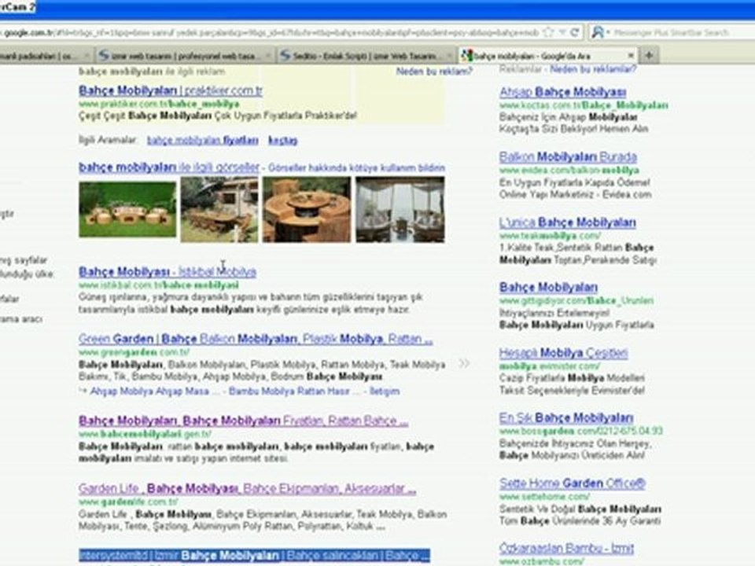Open the long wooden garden table thumbnail
This screenshot has height=566, width=755.
coord(219,209)
